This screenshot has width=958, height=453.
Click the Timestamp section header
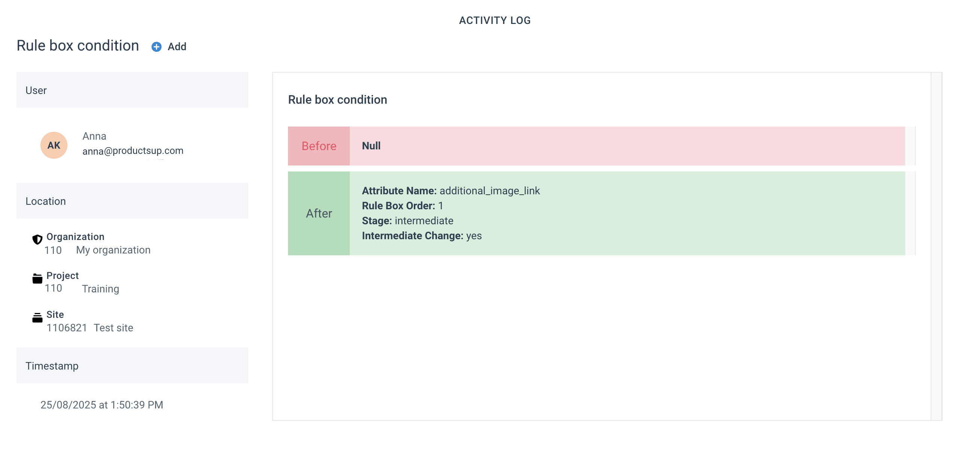tap(132, 366)
